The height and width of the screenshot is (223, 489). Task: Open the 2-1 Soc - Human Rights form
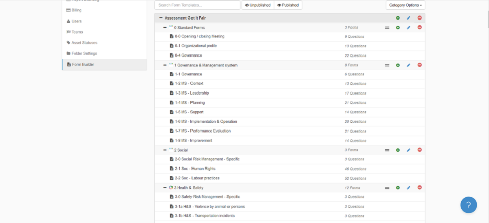click(195, 169)
